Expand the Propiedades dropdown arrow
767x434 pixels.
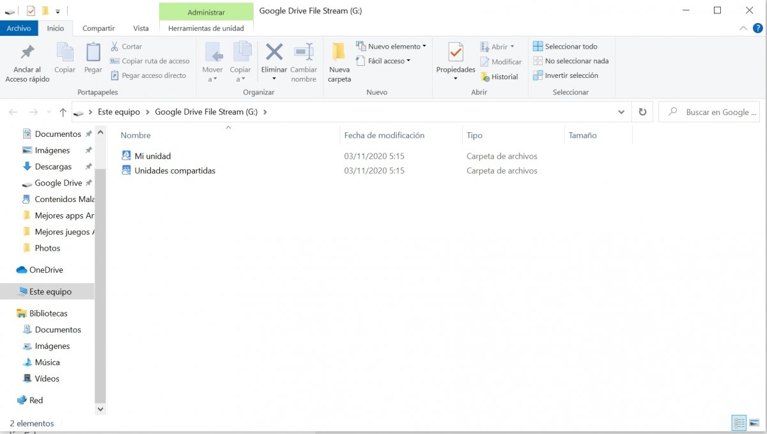click(456, 79)
